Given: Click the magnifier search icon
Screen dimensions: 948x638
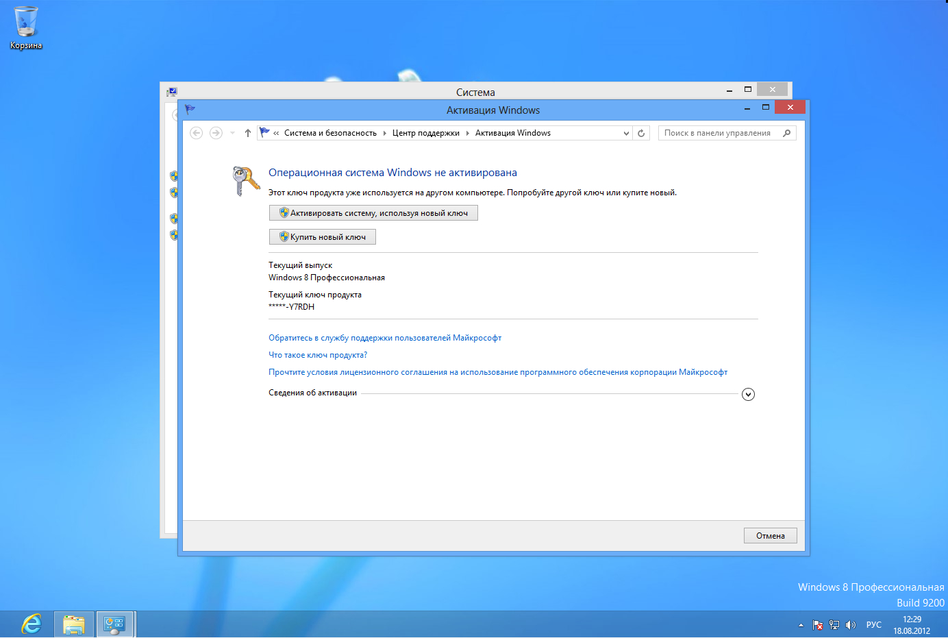Looking at the screenshot, I should click(787, 133).
